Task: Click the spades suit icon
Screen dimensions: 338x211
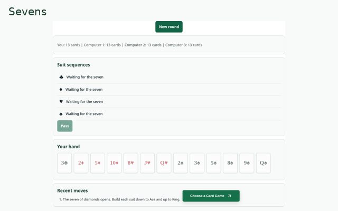Action: coord(61,114)
